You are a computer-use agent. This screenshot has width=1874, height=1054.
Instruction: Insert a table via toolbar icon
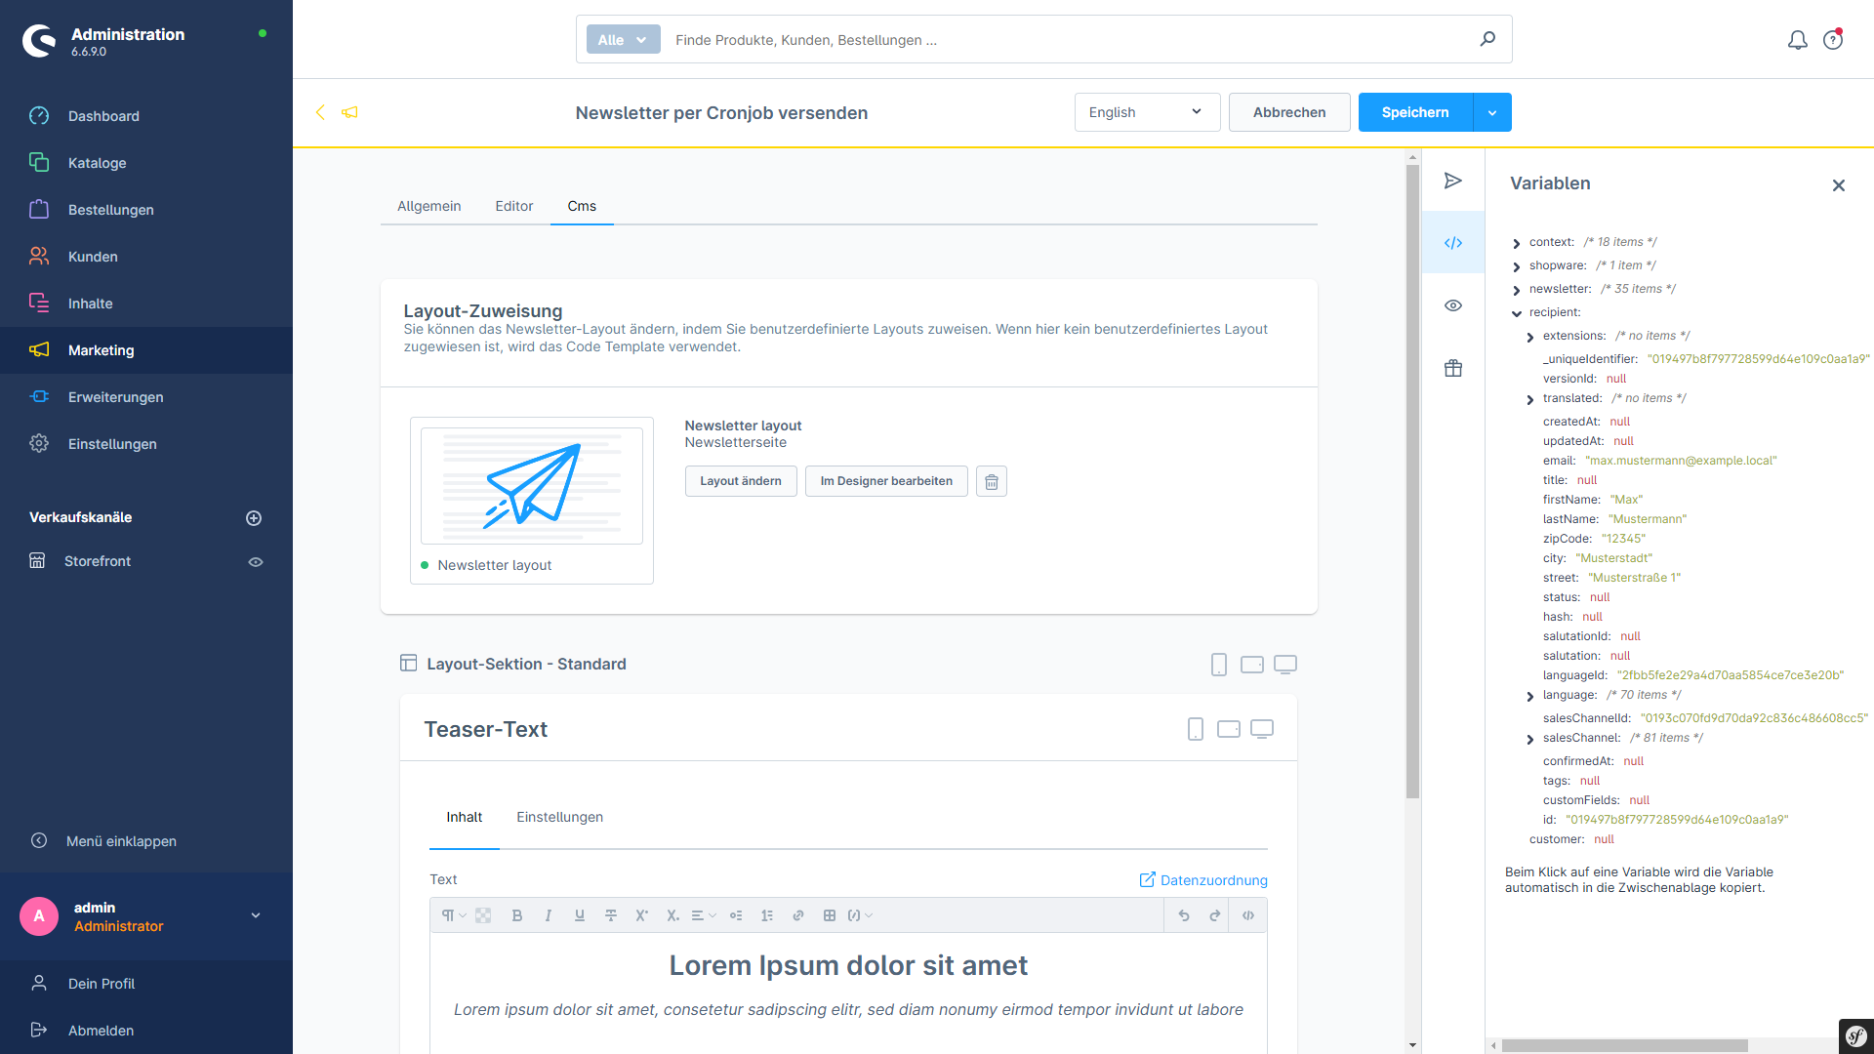point(830,915)
